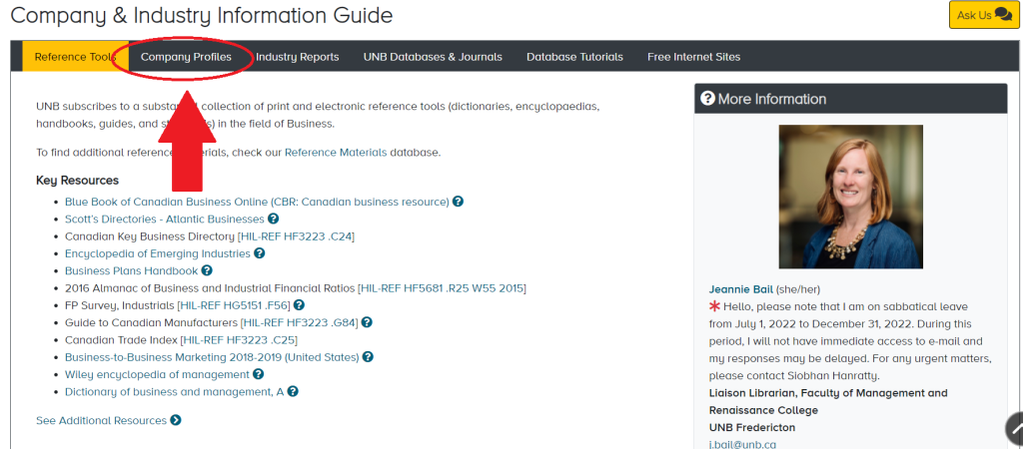Screen dimensions: 1023x449
Task: Open Dictionary of business and management, A link
Action: [174, 392]
